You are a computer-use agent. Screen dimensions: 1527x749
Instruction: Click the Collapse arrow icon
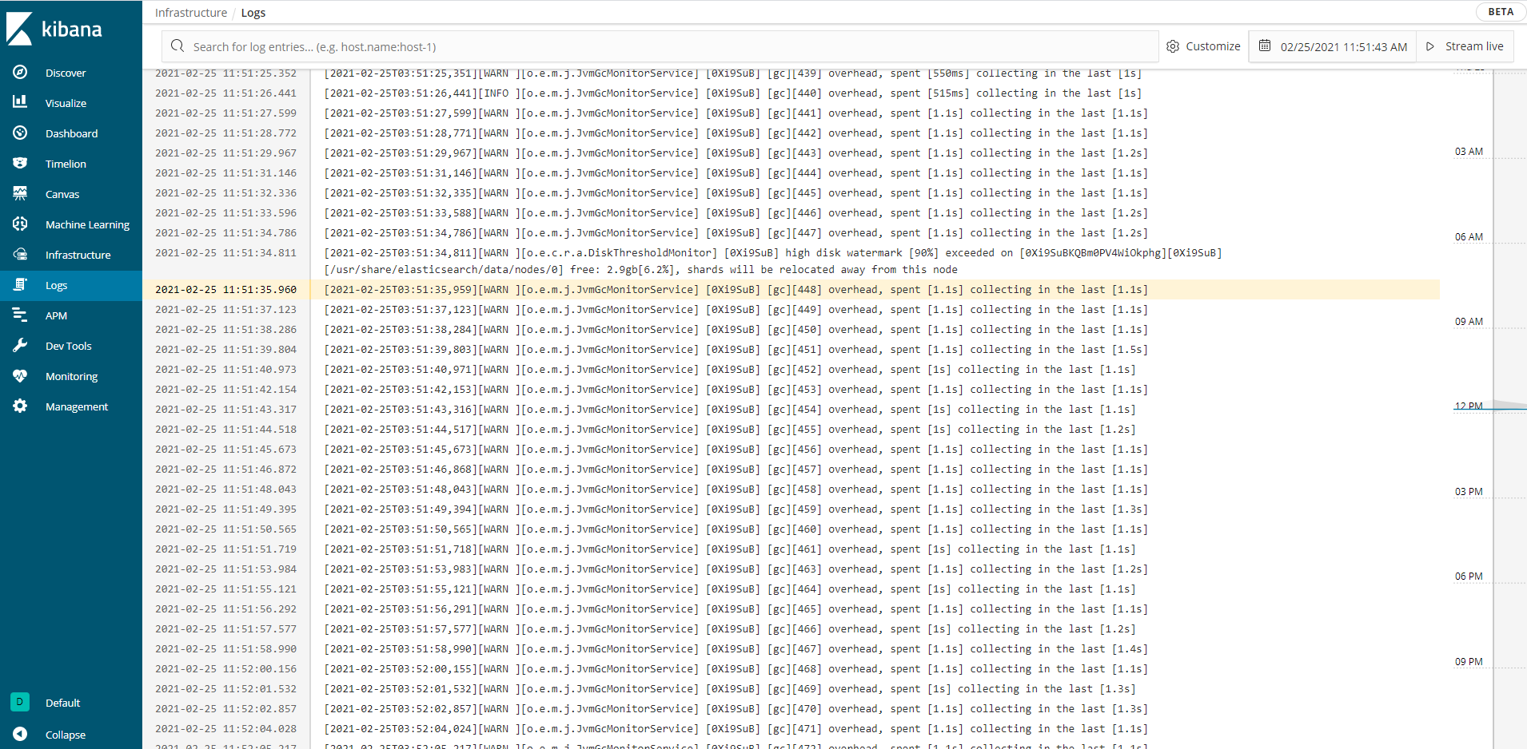[x=20, y=734]
